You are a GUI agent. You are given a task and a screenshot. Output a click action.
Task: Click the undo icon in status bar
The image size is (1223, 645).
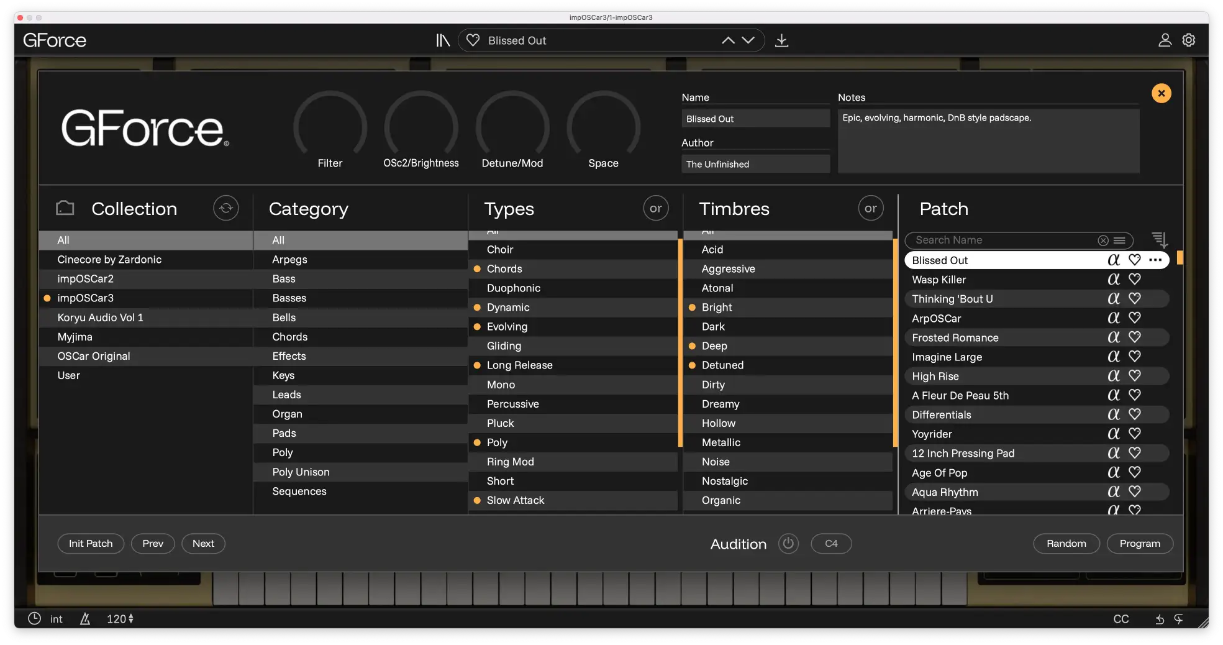[1160, 619]
